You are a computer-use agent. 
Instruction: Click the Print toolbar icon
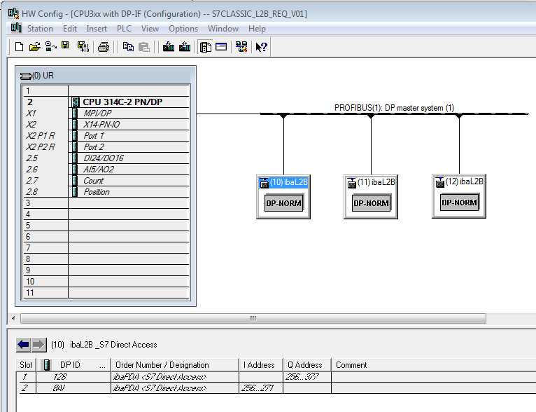[104, 47]
